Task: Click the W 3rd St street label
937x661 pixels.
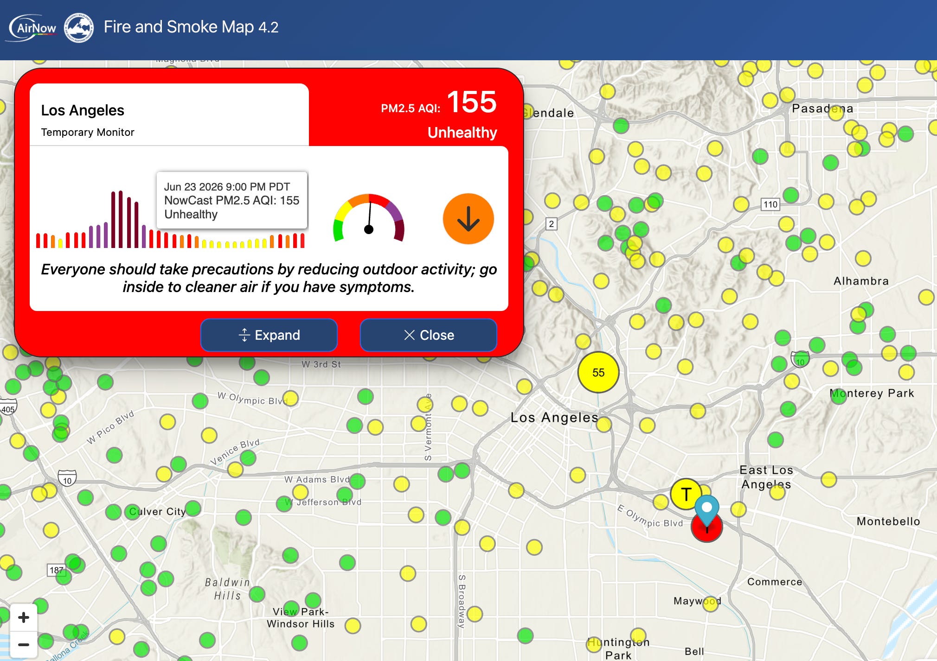Action: (x=321, y=364)
